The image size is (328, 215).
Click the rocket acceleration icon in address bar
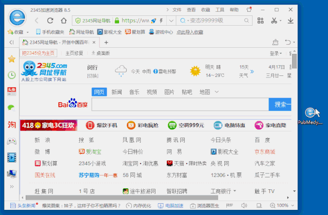[153, 21]
